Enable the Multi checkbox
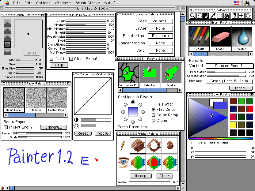Screen dimensions: 255x191 pyautogui.click(x=51, y=59)
